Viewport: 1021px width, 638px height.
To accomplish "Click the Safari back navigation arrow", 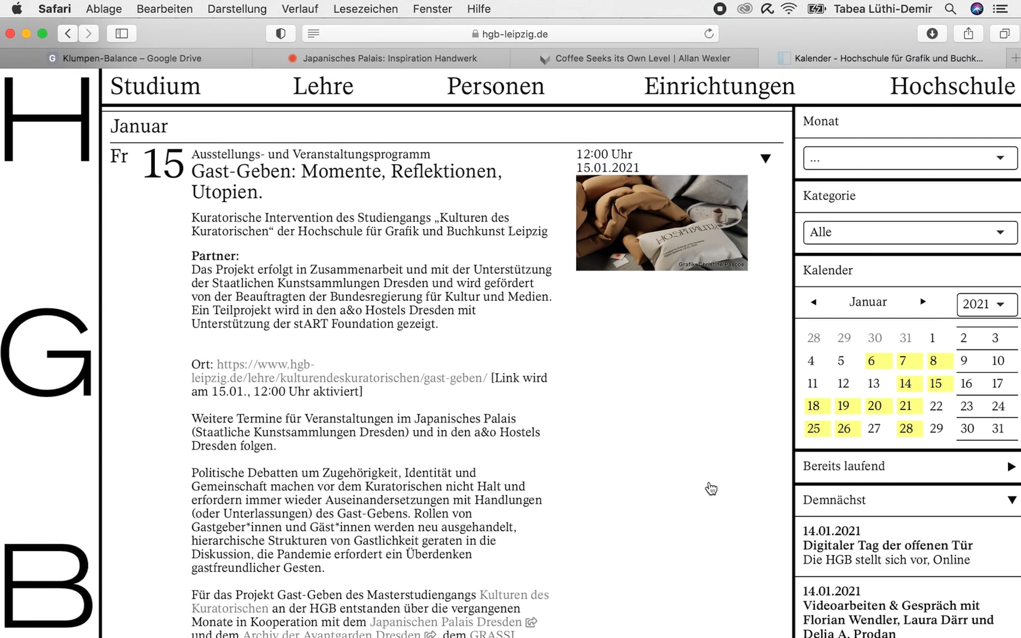I will (x=68, y=34).
